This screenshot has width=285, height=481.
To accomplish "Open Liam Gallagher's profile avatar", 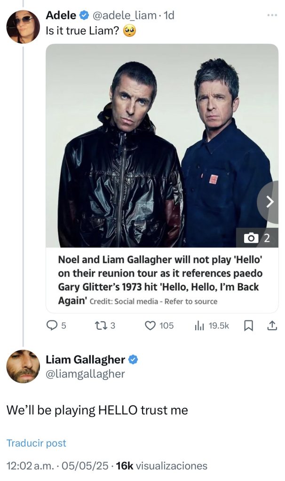I will coord(23,366).
